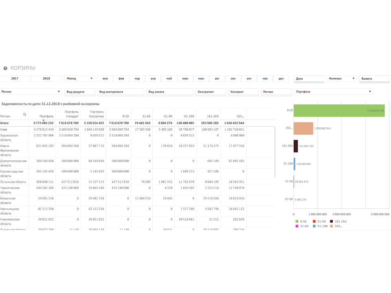Screen dimensions: 391x293
Task: Expand the Месяц dropdown
Action: point(79,79)
